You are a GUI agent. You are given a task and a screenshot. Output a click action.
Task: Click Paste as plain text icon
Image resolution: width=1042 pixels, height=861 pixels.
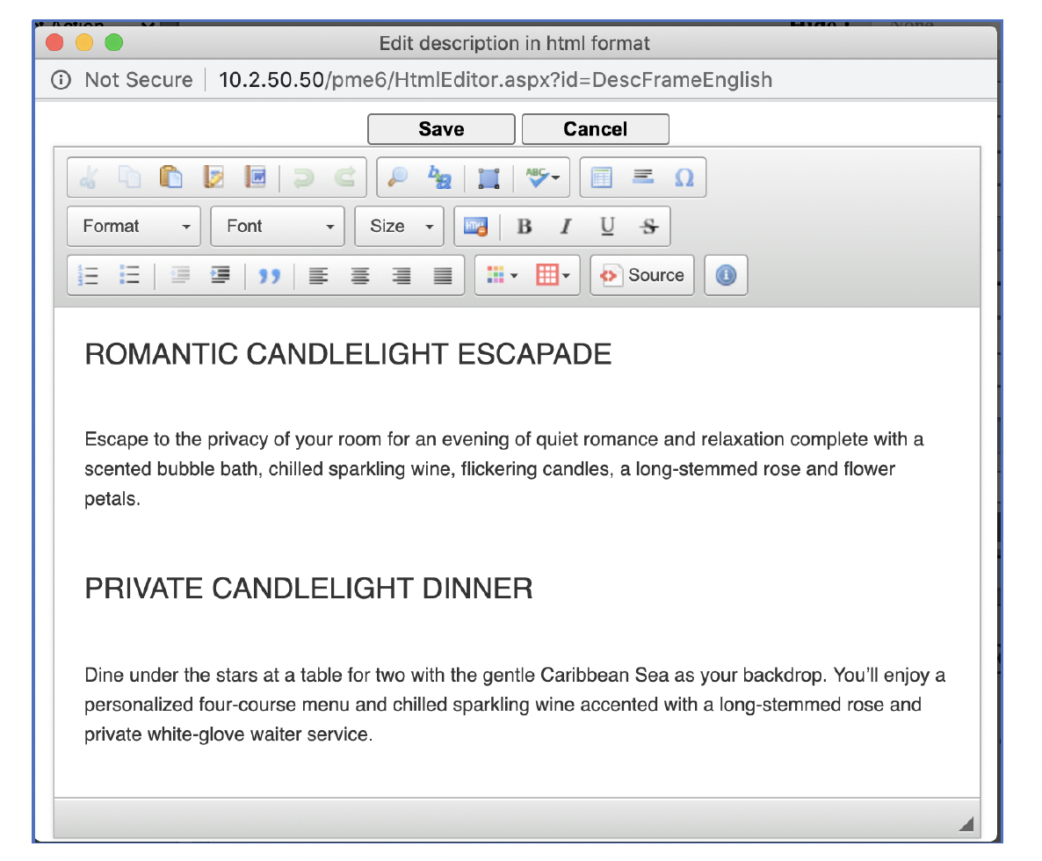(213, 177)
